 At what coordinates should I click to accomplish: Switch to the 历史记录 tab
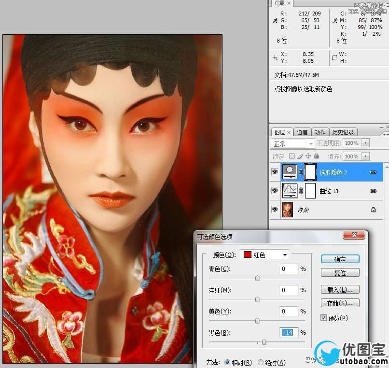click(x=343, y=132)
